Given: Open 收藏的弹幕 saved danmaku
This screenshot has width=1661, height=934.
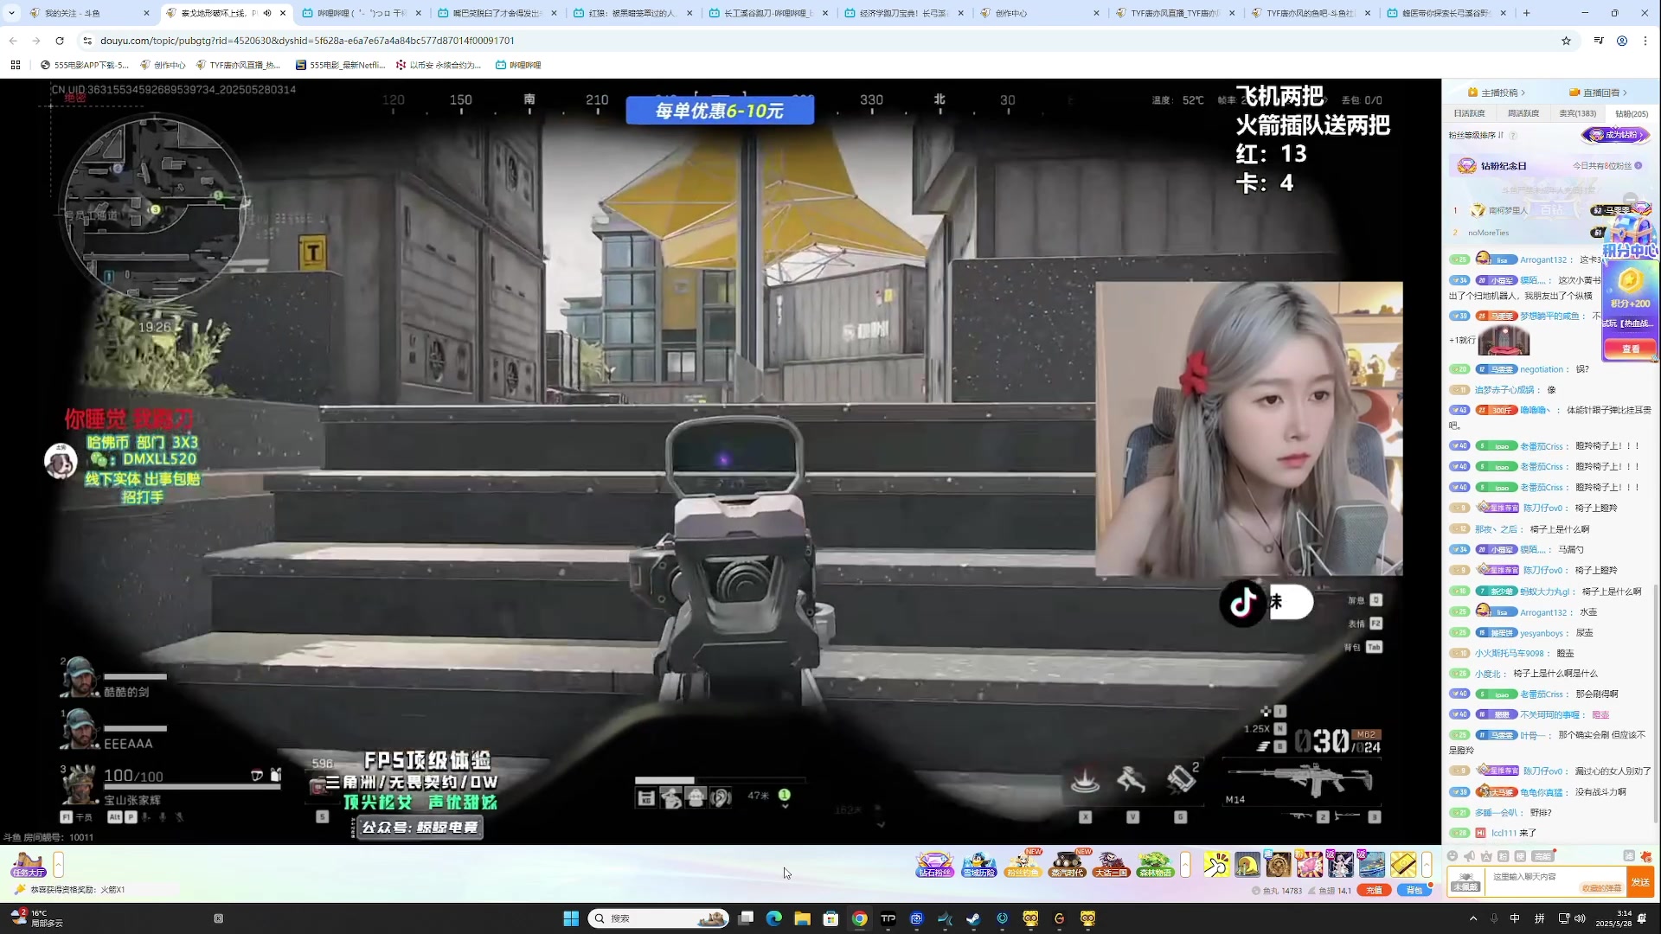Looking at the screenshot, I should click(x=1601, y=887).
